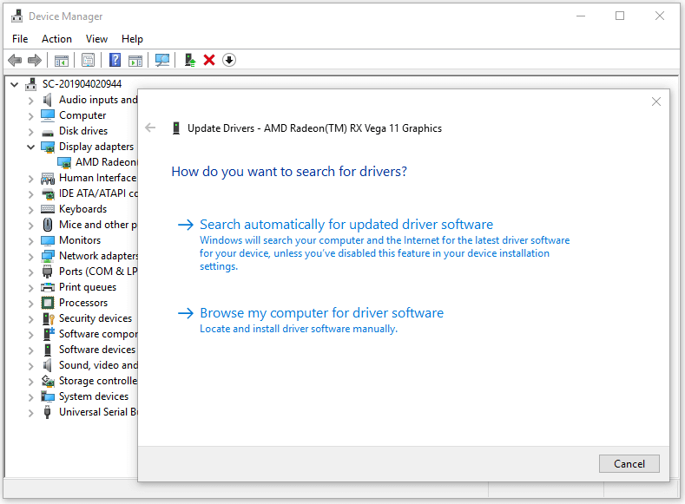Expand the Computer node arrow
685x504 pixels.
click(x=30, y=116)
